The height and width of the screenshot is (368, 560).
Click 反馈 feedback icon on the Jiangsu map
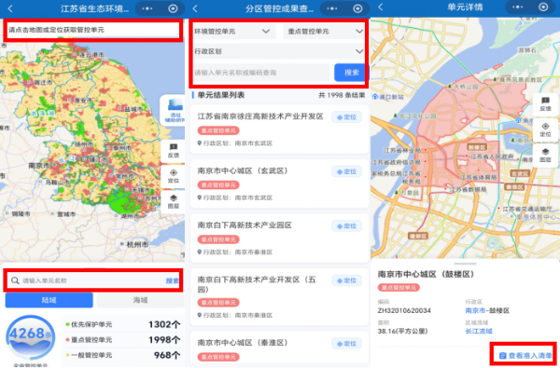point(174,151)
